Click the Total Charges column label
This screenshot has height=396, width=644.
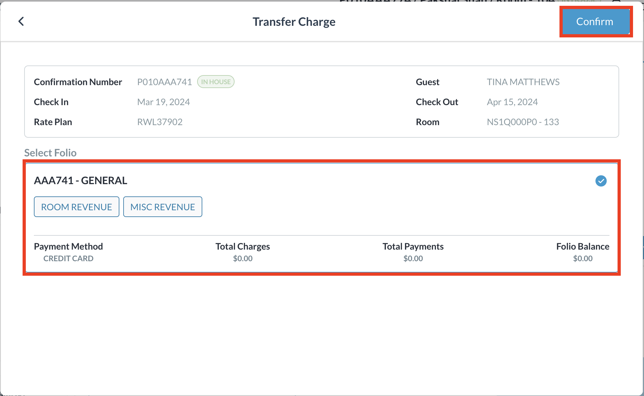coord(243,246)
